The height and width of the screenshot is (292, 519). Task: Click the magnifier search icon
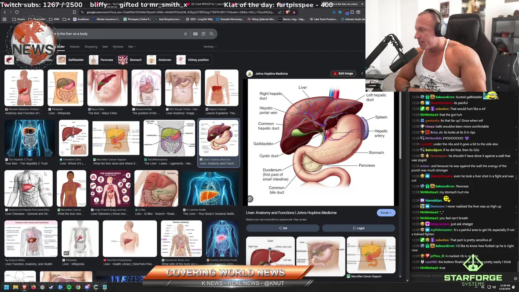pyautogui.click(x=211, y=34)
